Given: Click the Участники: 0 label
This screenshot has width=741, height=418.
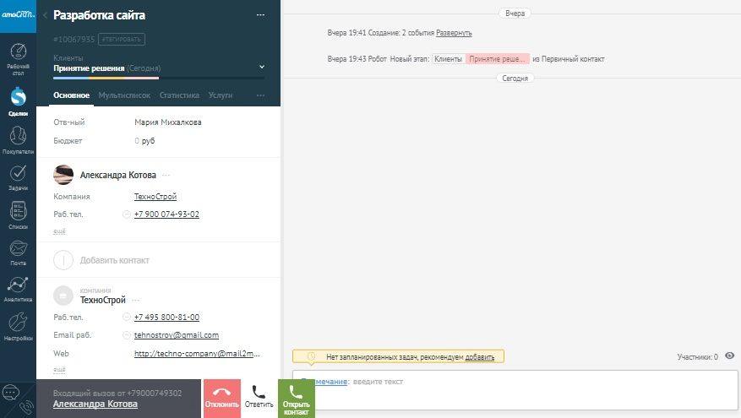Looking at the screenshot, I should click(x=698, y=357).
